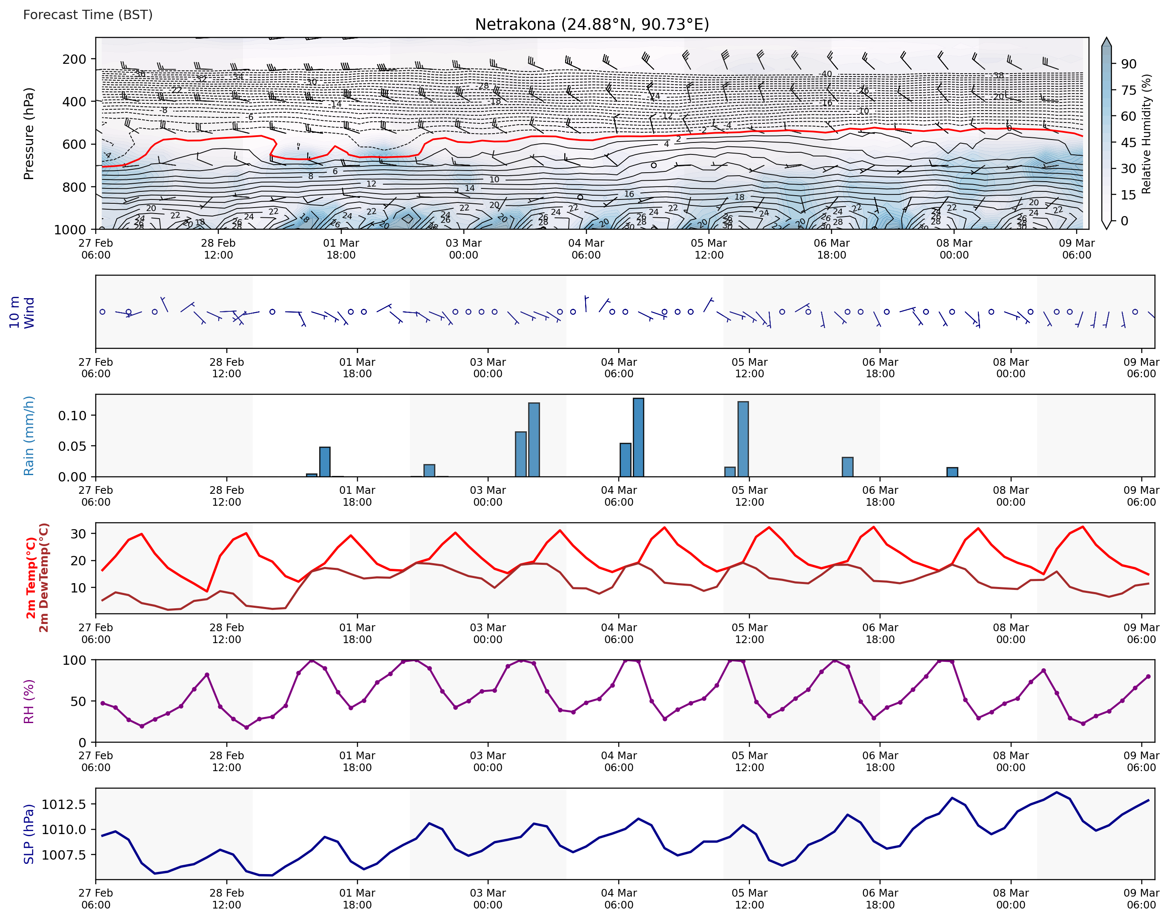Click the purple "RH (%)" axis label
This screenshot has width=1169, height=920.
click(x=29, y=701)
